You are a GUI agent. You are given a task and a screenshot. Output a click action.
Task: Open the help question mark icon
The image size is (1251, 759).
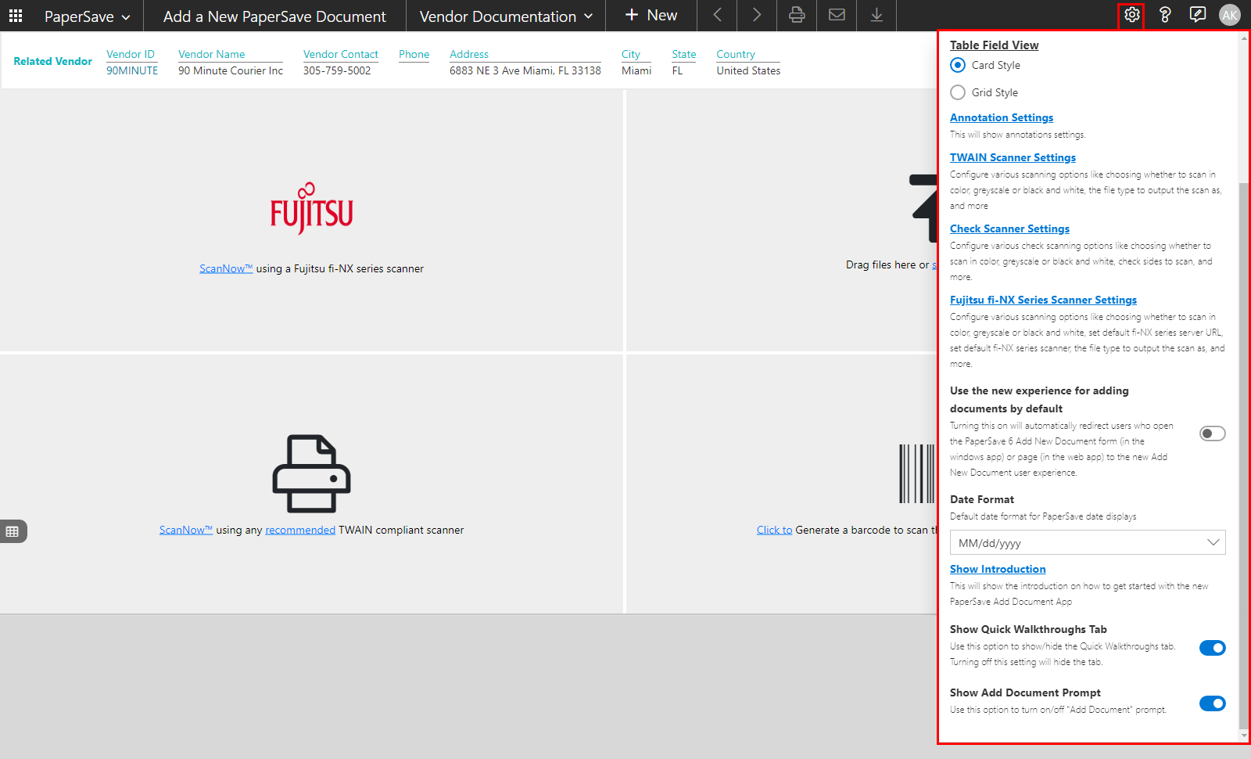click(x=1164, y=15)
